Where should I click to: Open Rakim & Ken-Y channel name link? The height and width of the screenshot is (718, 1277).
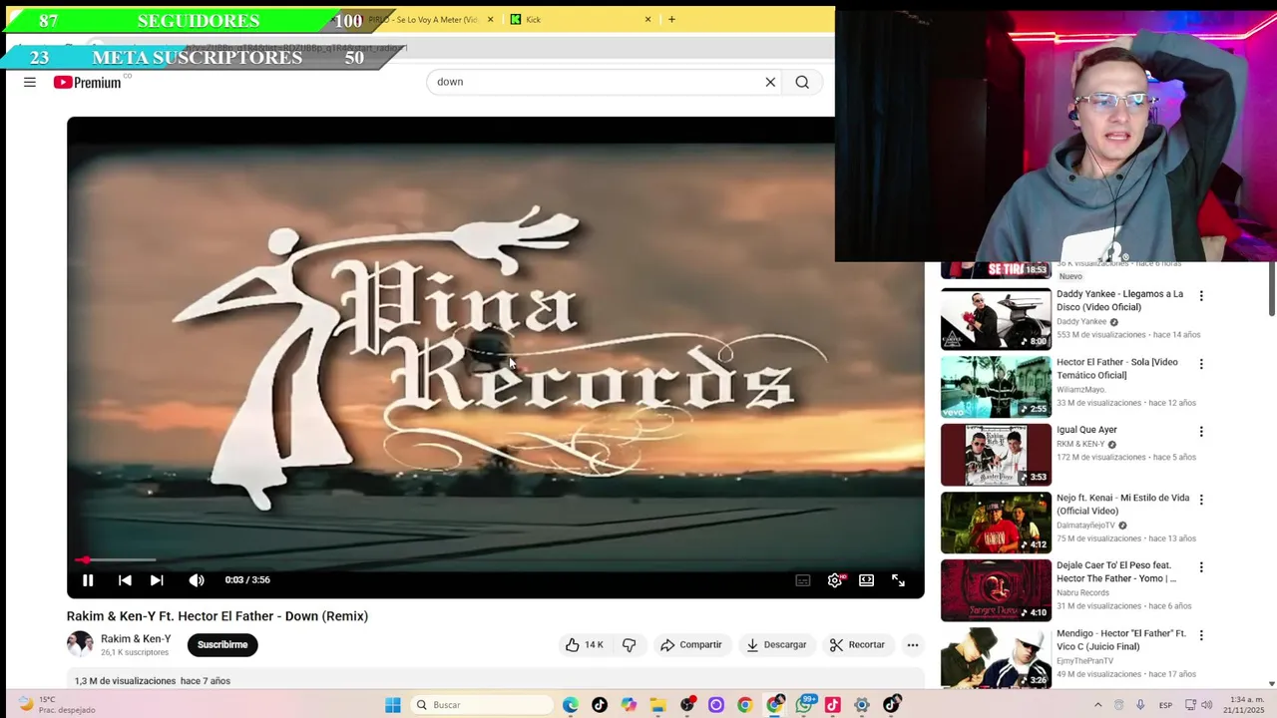coord(136,638)
